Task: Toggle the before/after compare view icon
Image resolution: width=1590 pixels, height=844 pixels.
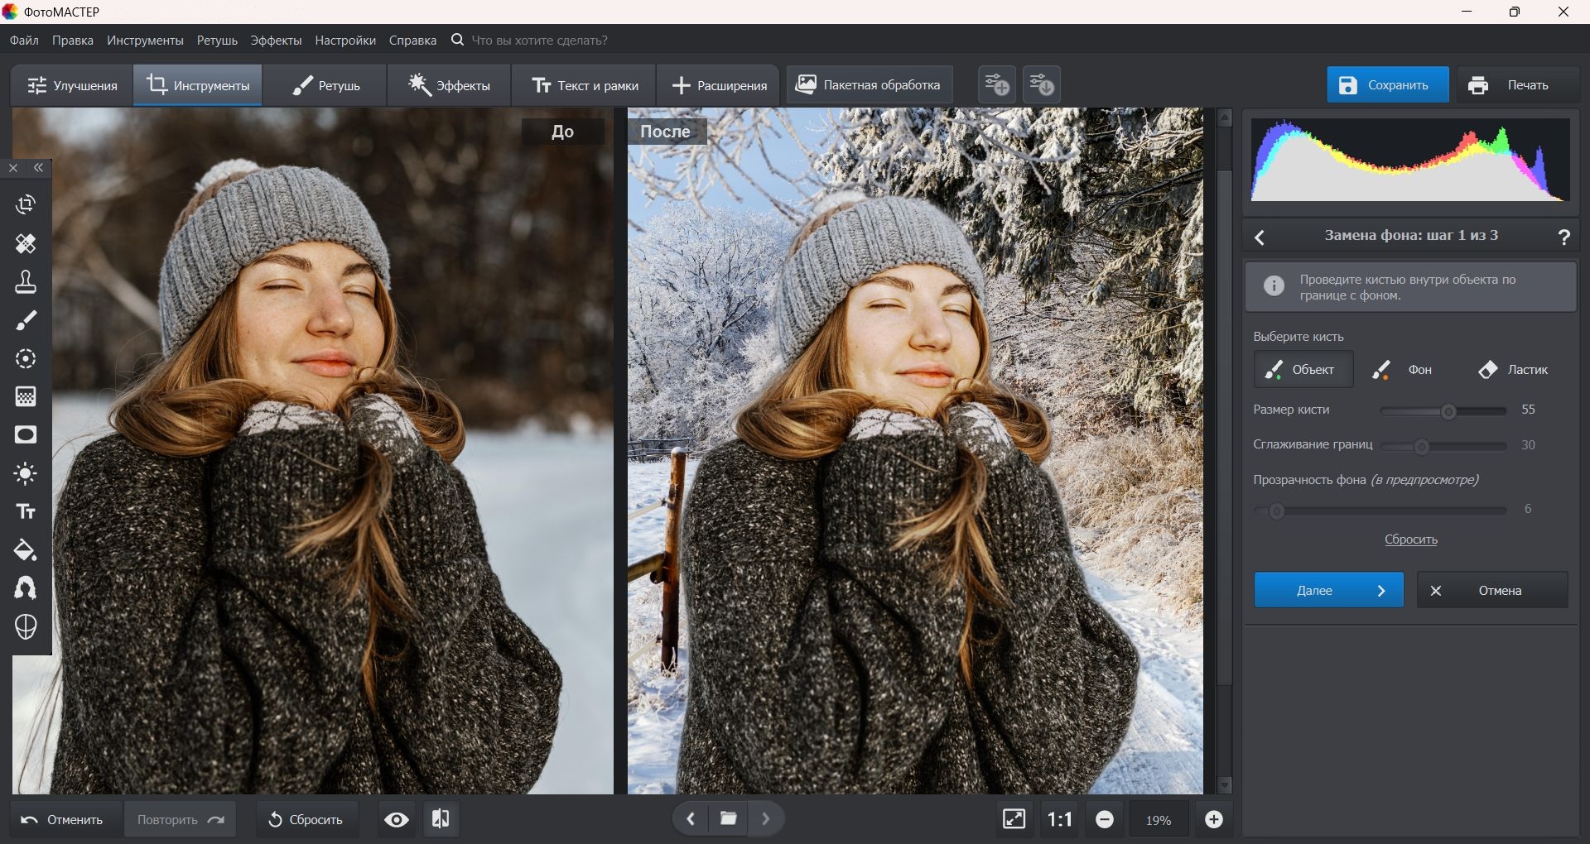Action: [x=441, y=819]
